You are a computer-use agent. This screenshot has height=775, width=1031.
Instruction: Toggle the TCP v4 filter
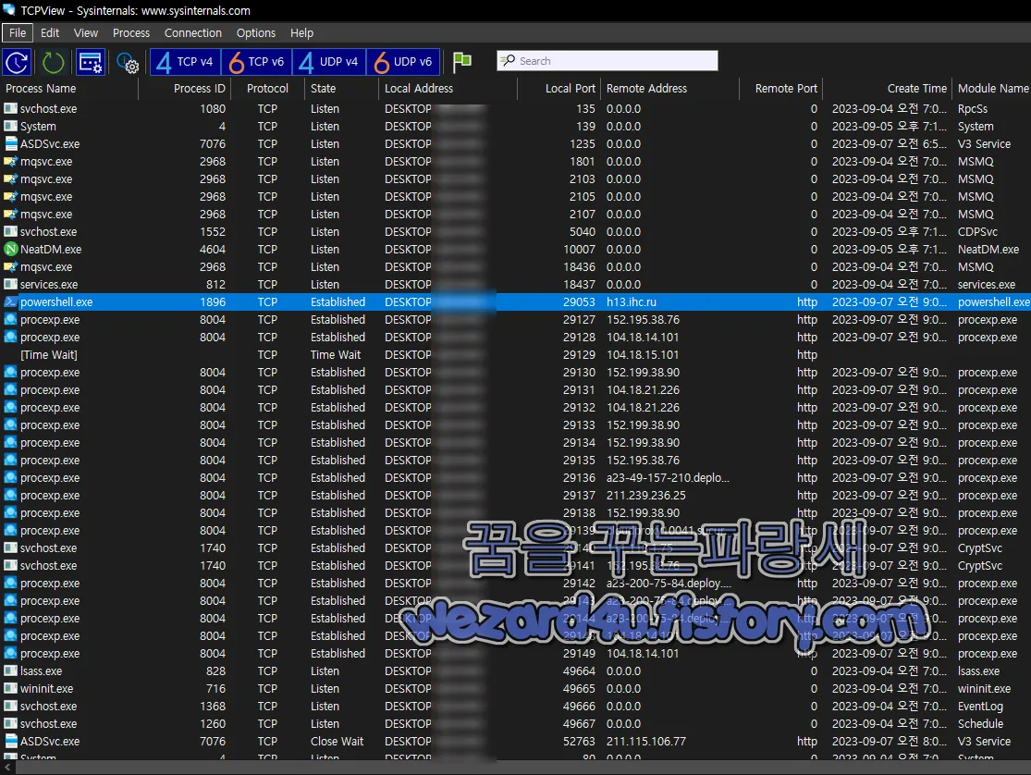pyautogui.click(x=184, y=62)
